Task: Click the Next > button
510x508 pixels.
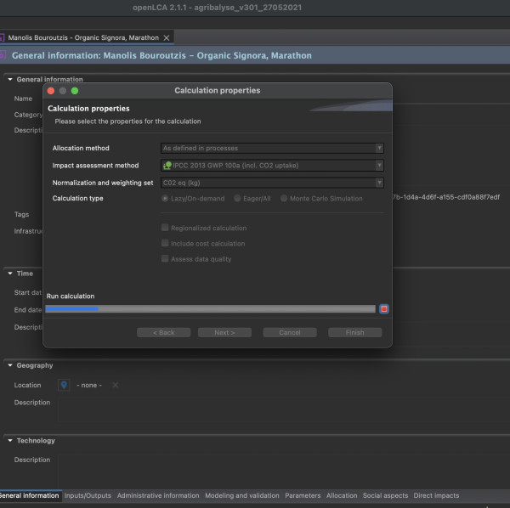Action: click(x=224, y=332)
